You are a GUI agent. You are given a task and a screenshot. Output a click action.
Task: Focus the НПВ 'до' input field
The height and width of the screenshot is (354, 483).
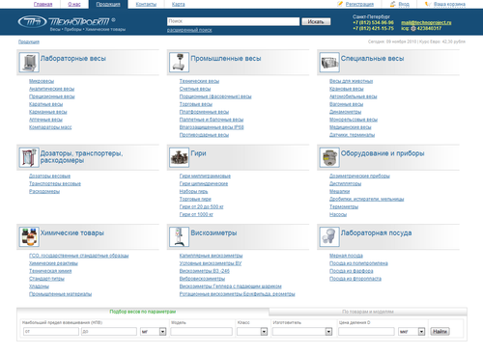coord(109,332)
